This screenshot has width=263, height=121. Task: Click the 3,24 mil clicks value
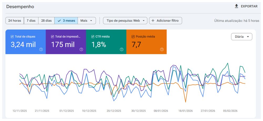(23, 45)
